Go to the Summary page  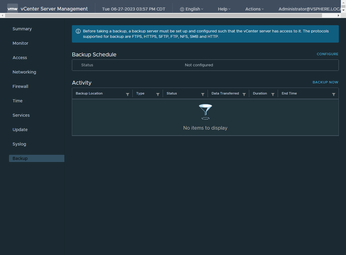point(22,29)
